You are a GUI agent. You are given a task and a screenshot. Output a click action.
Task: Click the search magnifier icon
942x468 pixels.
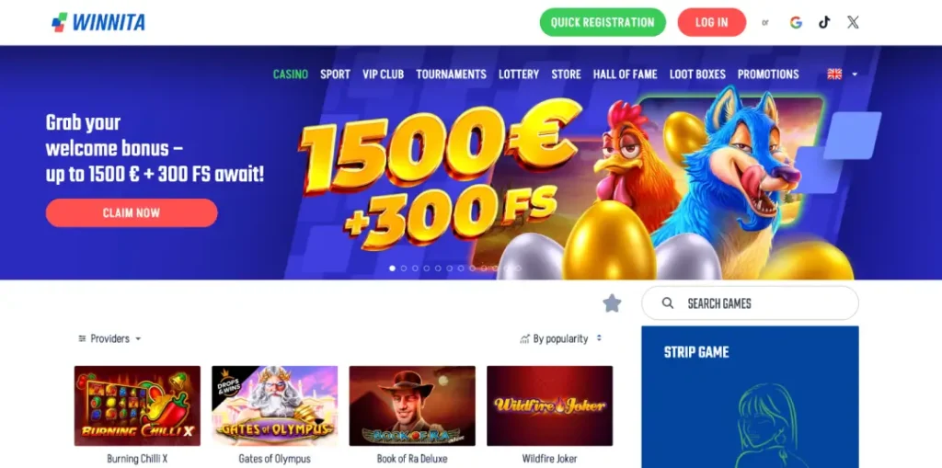pyautogui.click(x=668, y=303)
